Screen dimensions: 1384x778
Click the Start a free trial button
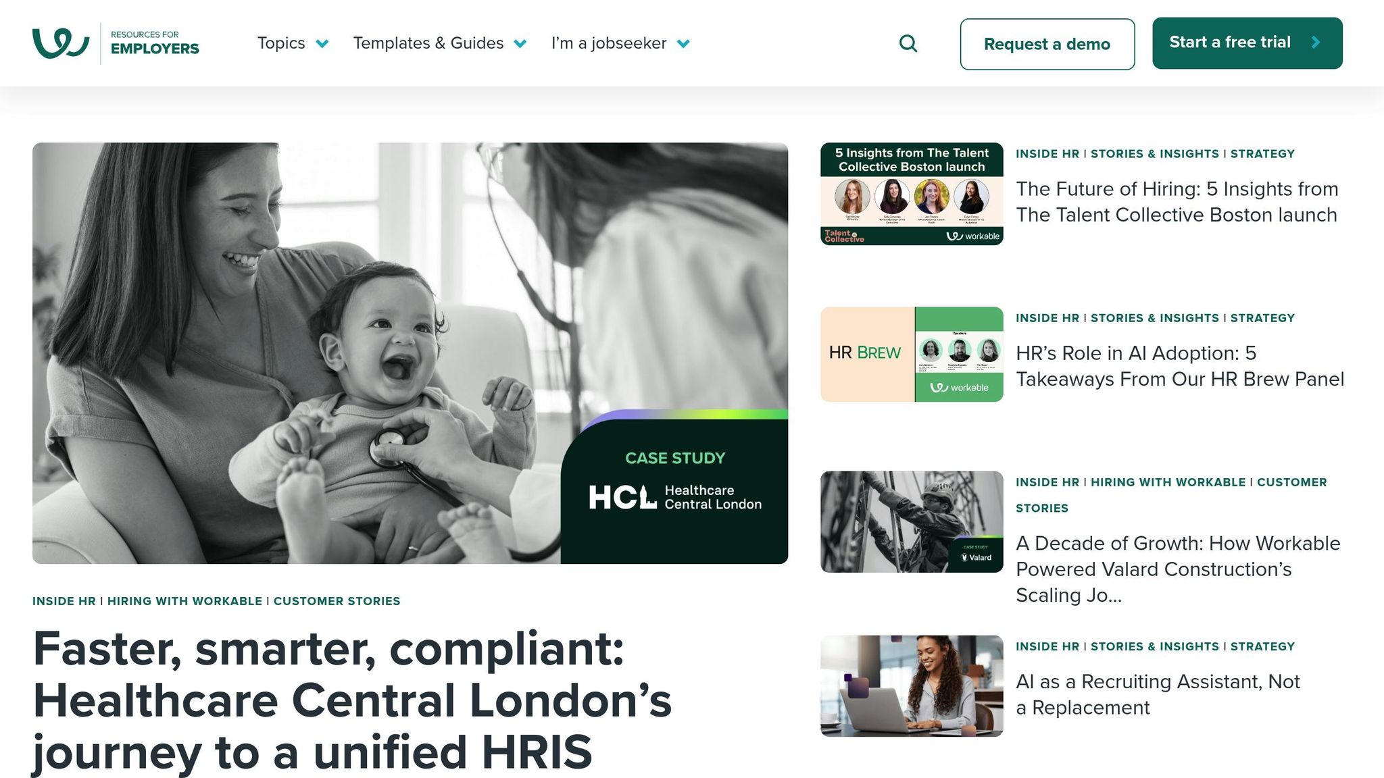[x=1247, y=43]
